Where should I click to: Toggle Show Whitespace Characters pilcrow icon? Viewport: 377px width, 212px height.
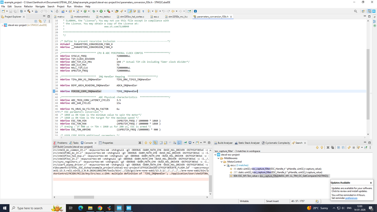[143, 11]
